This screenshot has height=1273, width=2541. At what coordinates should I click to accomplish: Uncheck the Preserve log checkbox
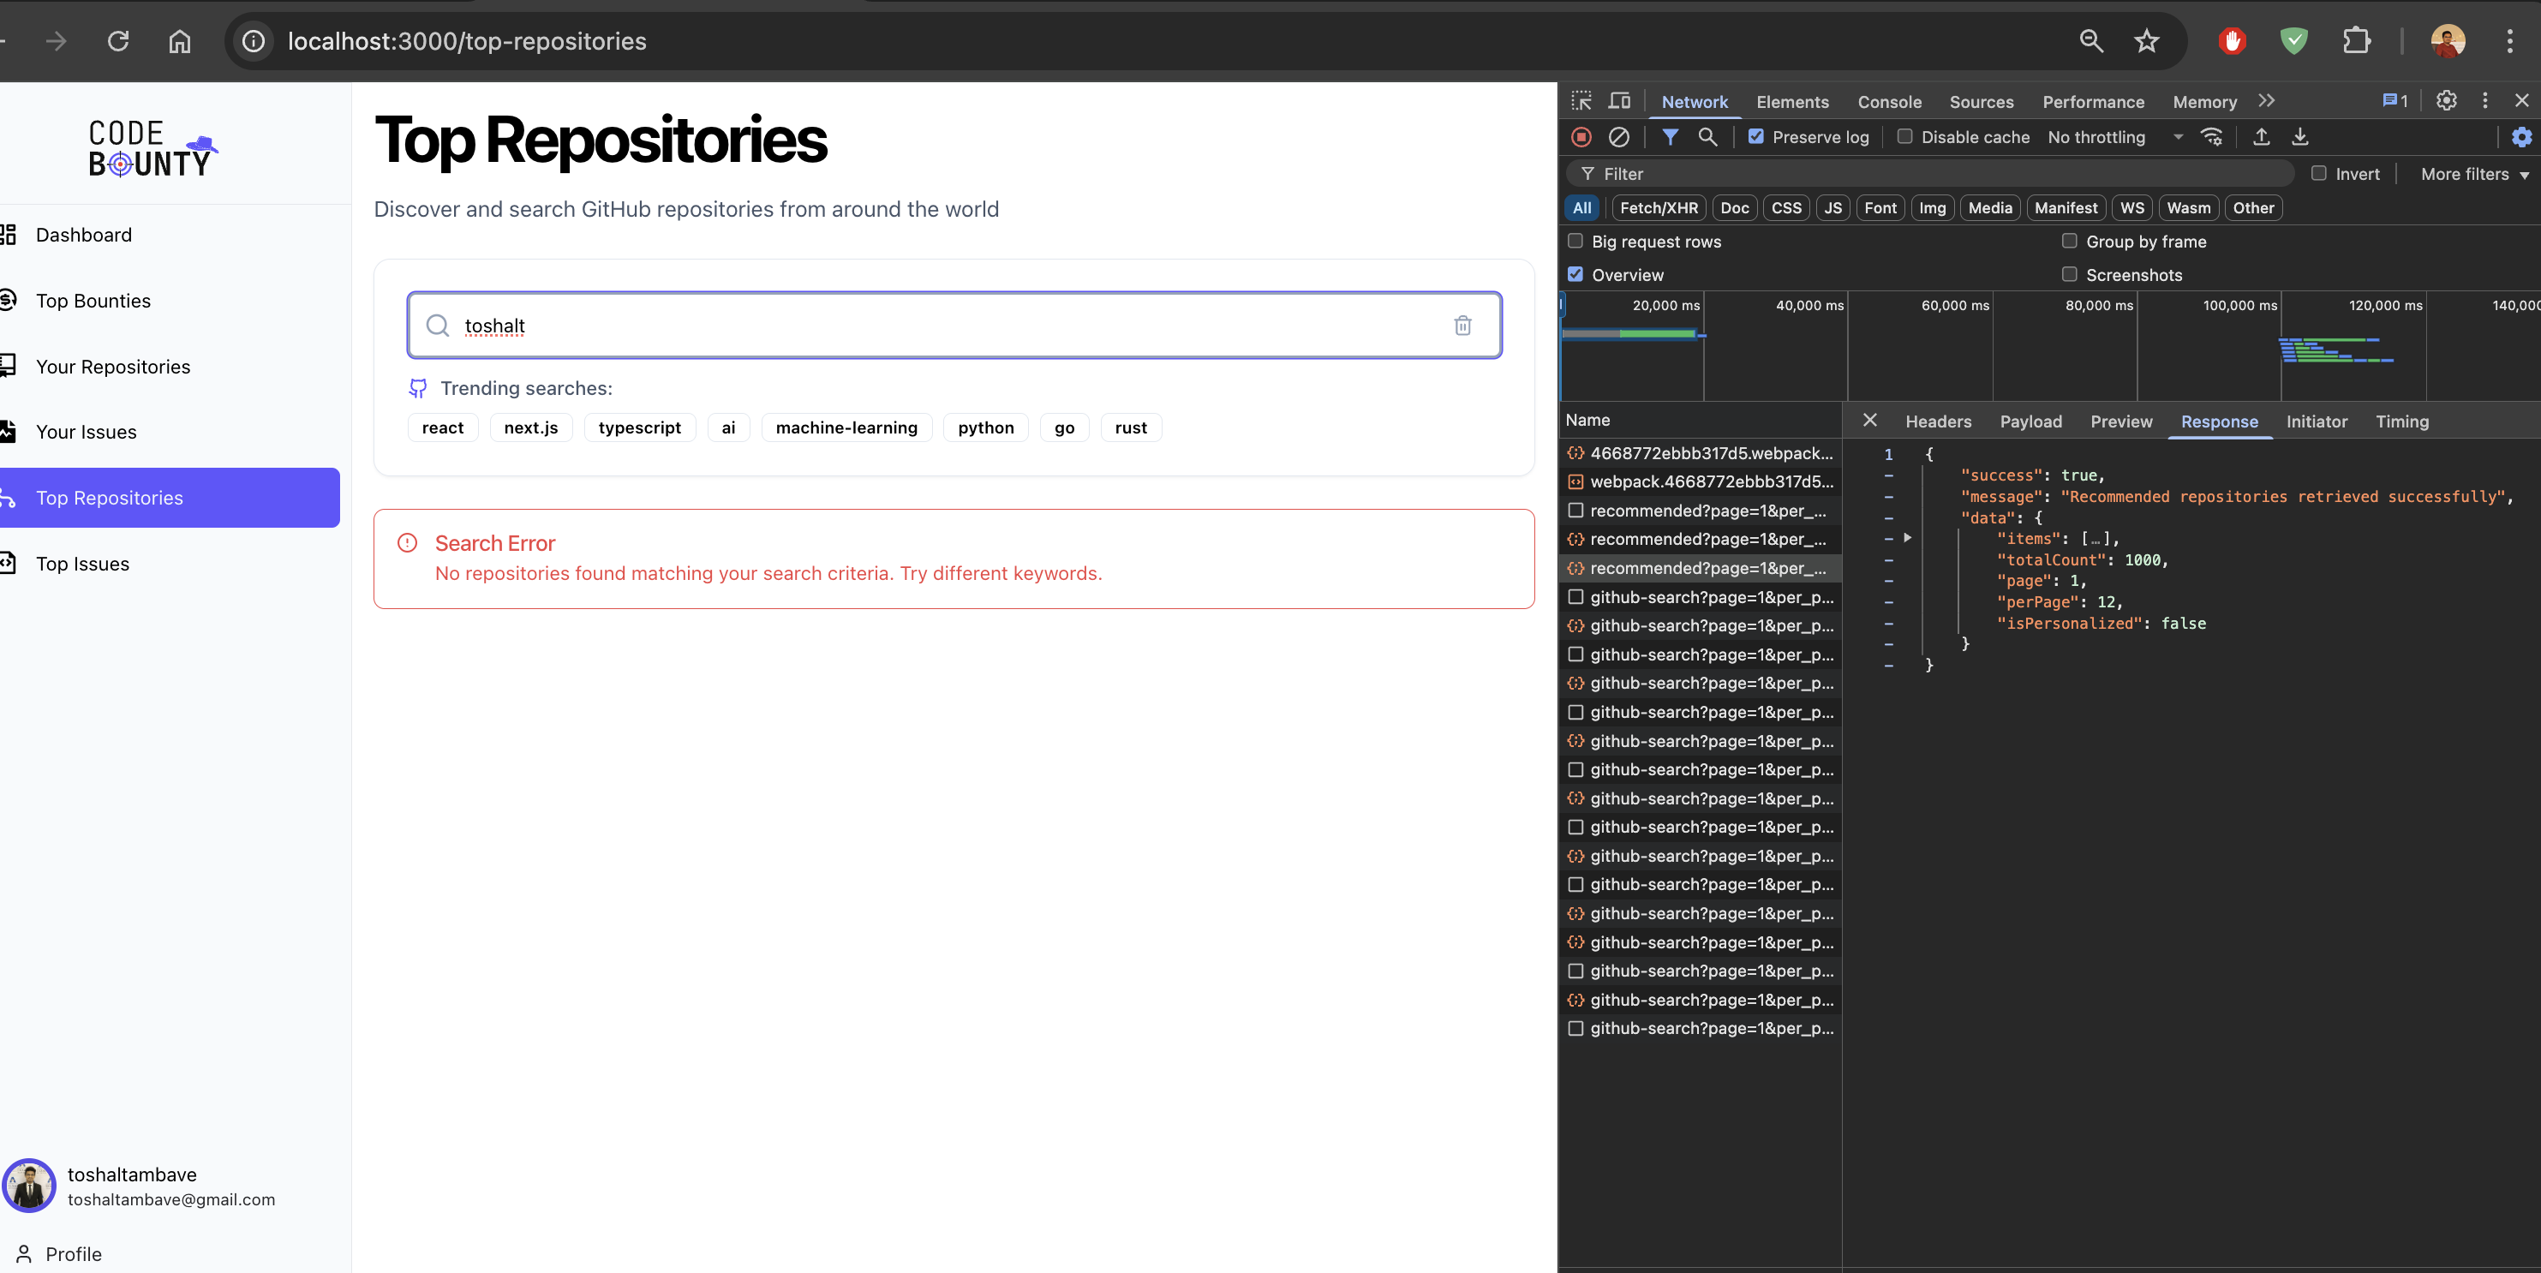1755,137
